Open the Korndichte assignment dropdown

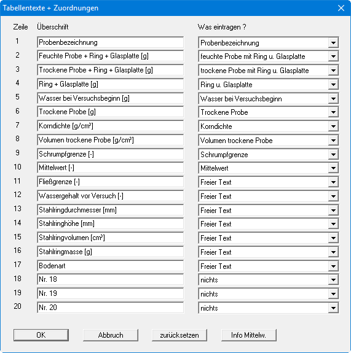pyautogui.click(x=333, y=126)
